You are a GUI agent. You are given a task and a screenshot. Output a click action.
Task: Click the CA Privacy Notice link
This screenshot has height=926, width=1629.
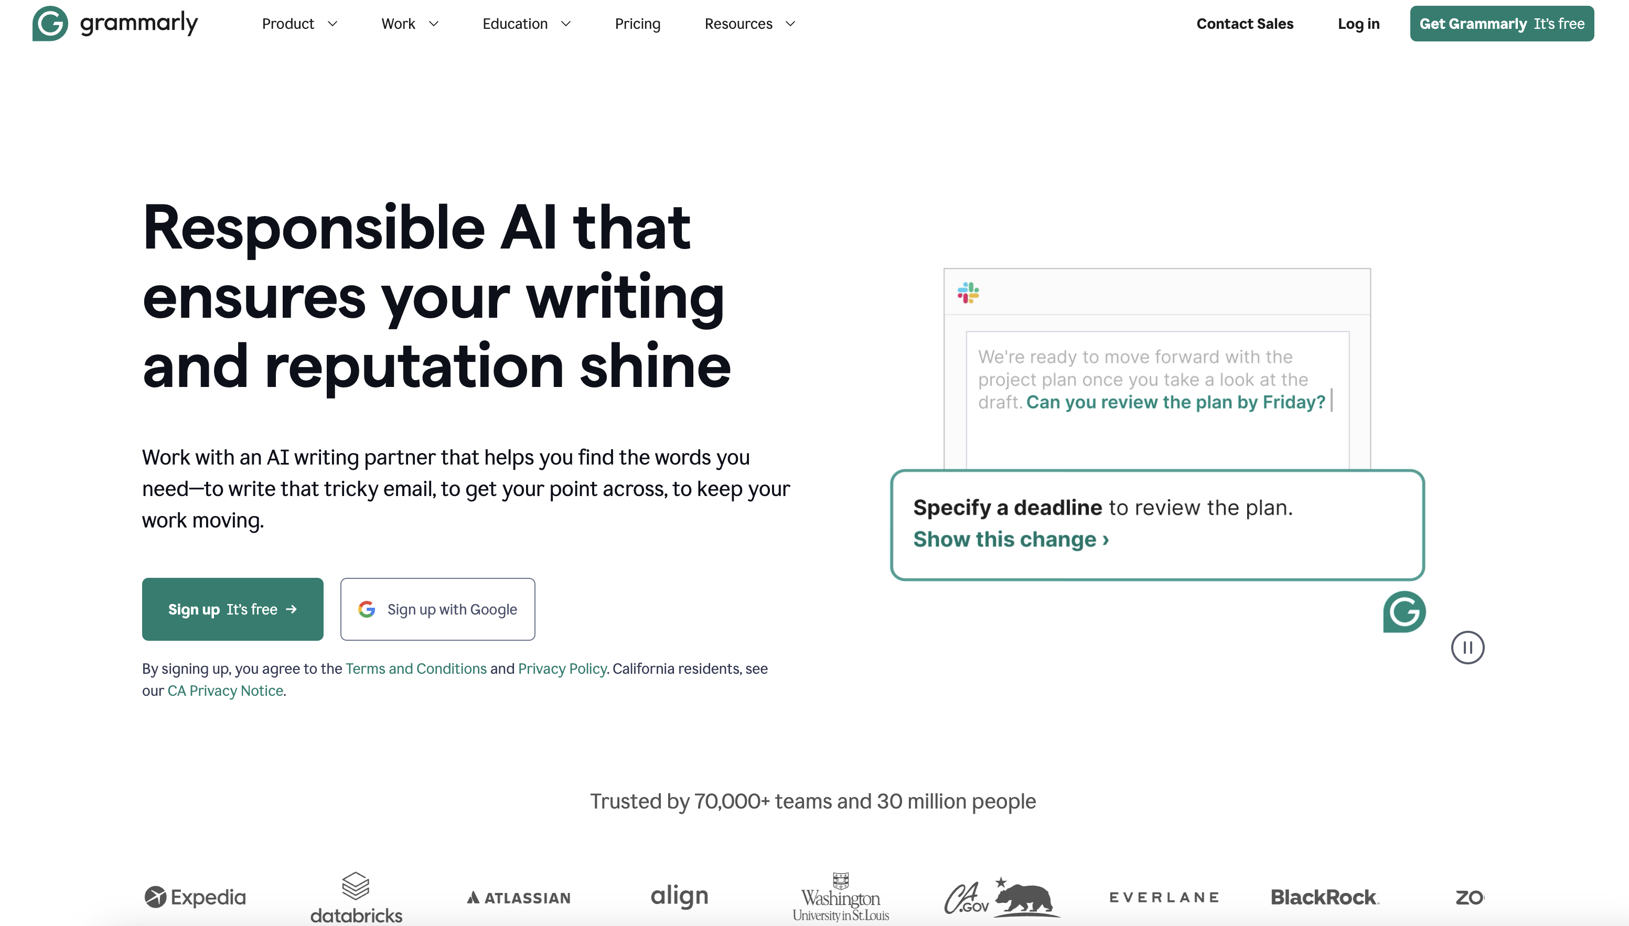[225, 690]
